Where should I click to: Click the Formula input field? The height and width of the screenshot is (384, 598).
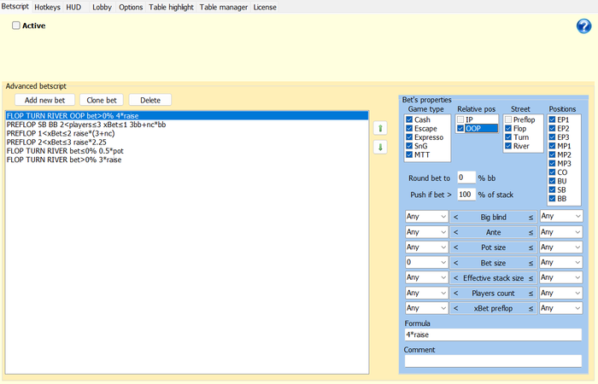pyautogui.click(x=493, y=335)
